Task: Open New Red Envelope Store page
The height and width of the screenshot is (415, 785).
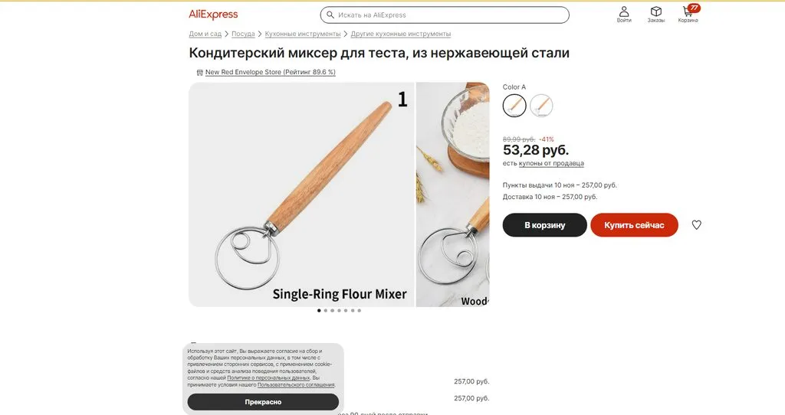Action: click(271, 72)
